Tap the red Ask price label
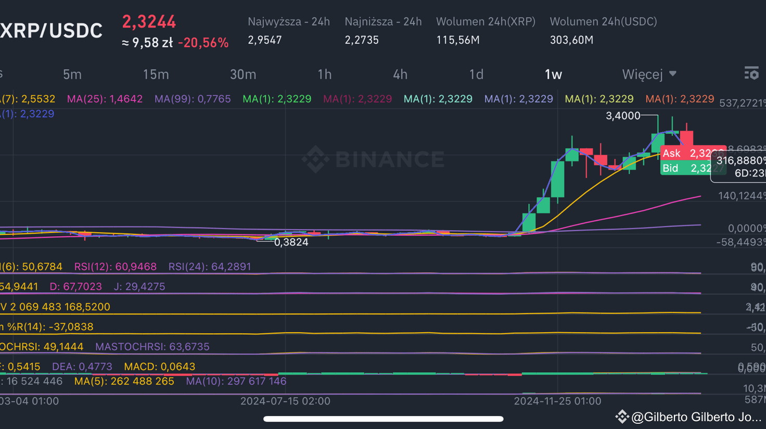Image resolution: width=766 pixels, height=429 pixels. point(693,153)
